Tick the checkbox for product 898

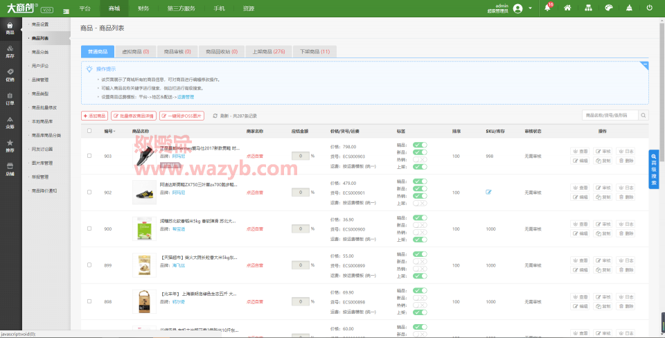point(89,301)
